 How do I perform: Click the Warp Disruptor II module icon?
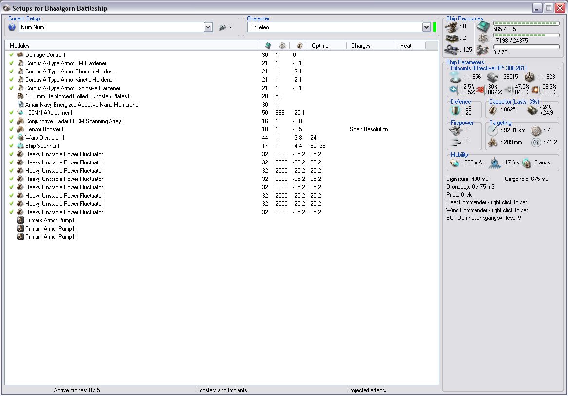coord(20,138)
